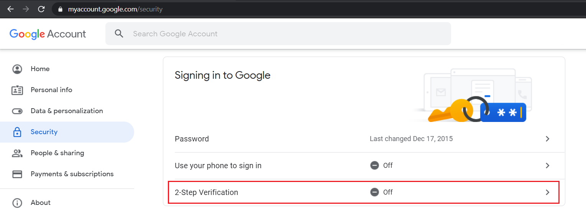
Task: Click the Security padlock icon
Action: (17, 132)
